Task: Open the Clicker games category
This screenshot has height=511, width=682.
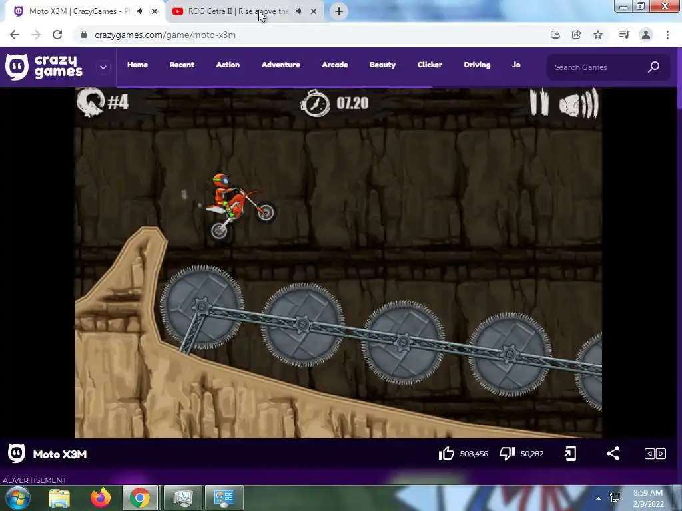Action: (430, 65)
